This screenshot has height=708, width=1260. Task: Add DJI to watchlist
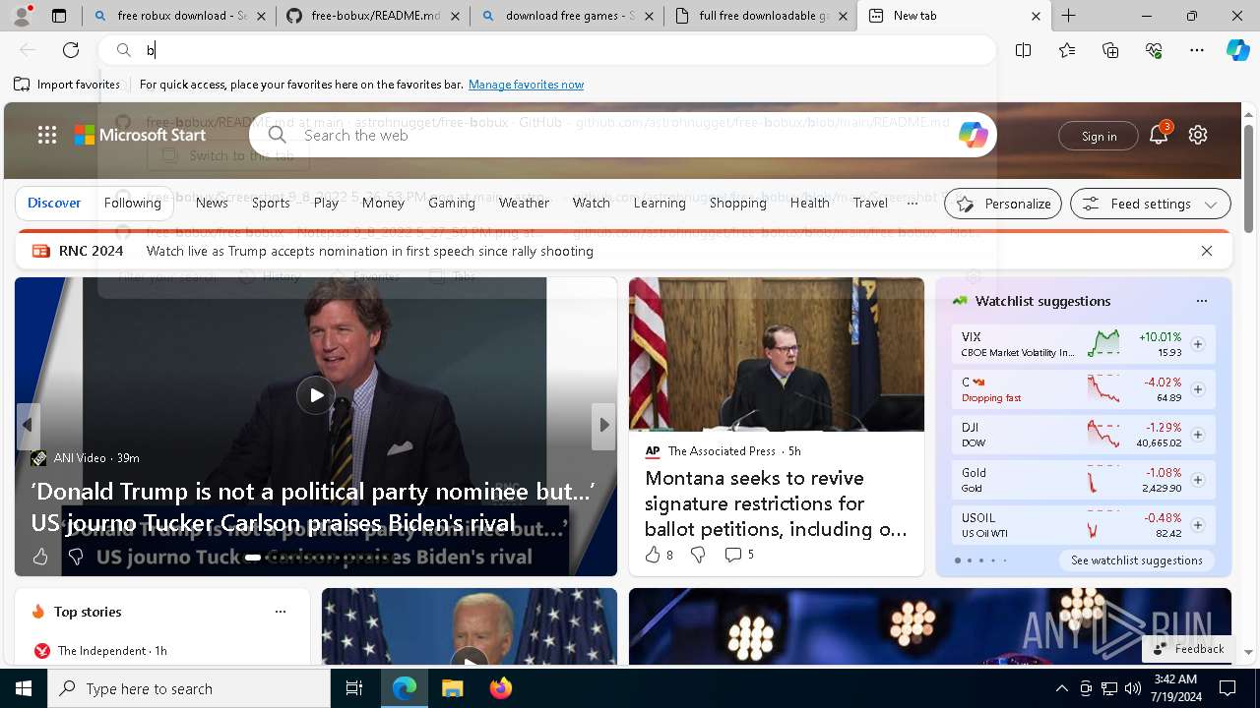pos(1197,435)
